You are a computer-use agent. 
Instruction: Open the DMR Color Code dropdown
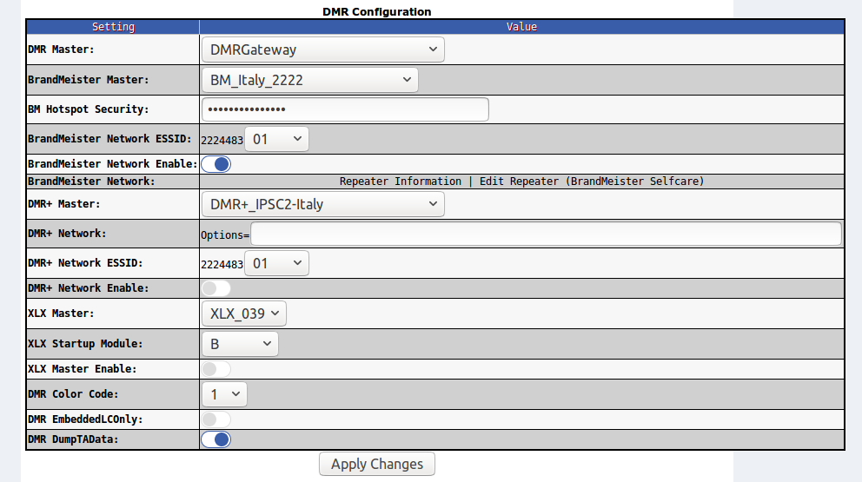point(224,394)
